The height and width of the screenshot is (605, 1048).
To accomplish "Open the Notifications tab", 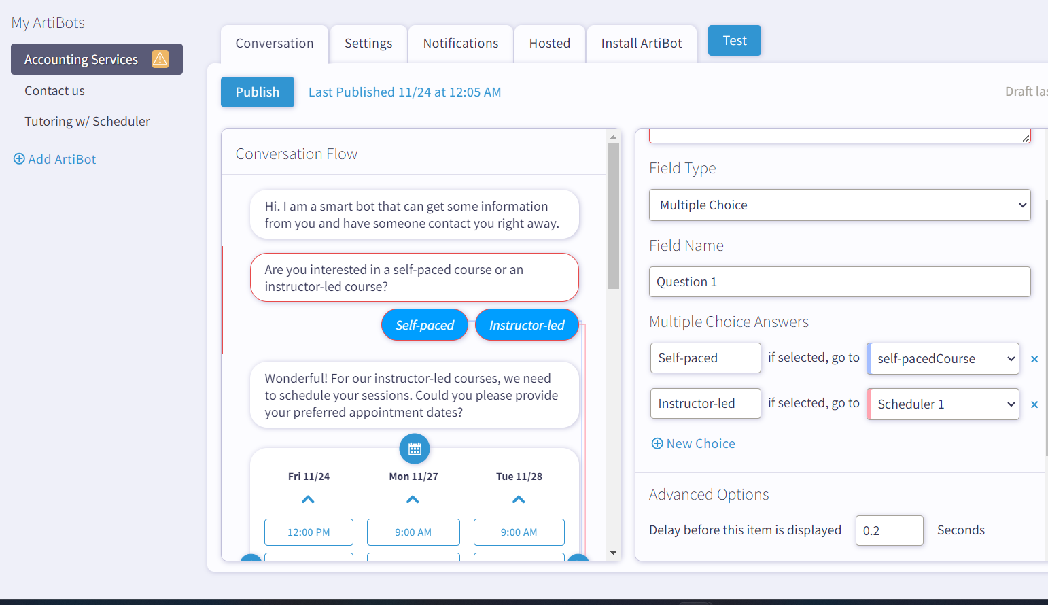I will (x=460, y=43).
